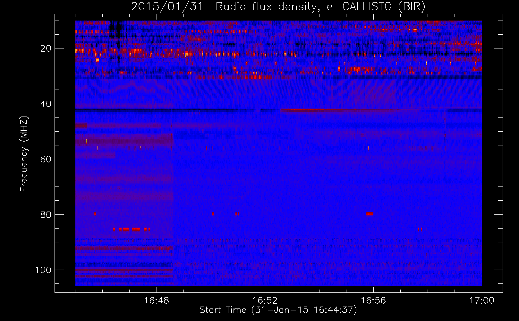Click the 60 MHz frequency tick label
Image resolution: width=519 pixels, height=321 pixels.
click(46, 159)
